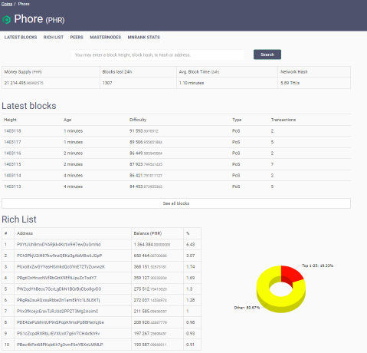Click the balance 1 364 384
The width and height of the screenshot is (367, 353).
click(x=152, y=245)
